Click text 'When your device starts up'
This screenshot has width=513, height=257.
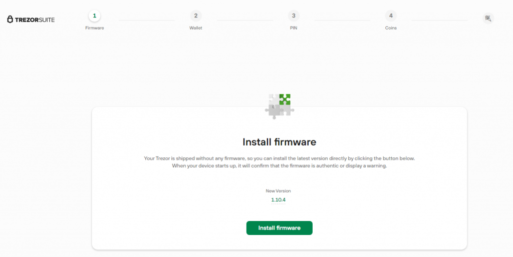pos(204,166)
